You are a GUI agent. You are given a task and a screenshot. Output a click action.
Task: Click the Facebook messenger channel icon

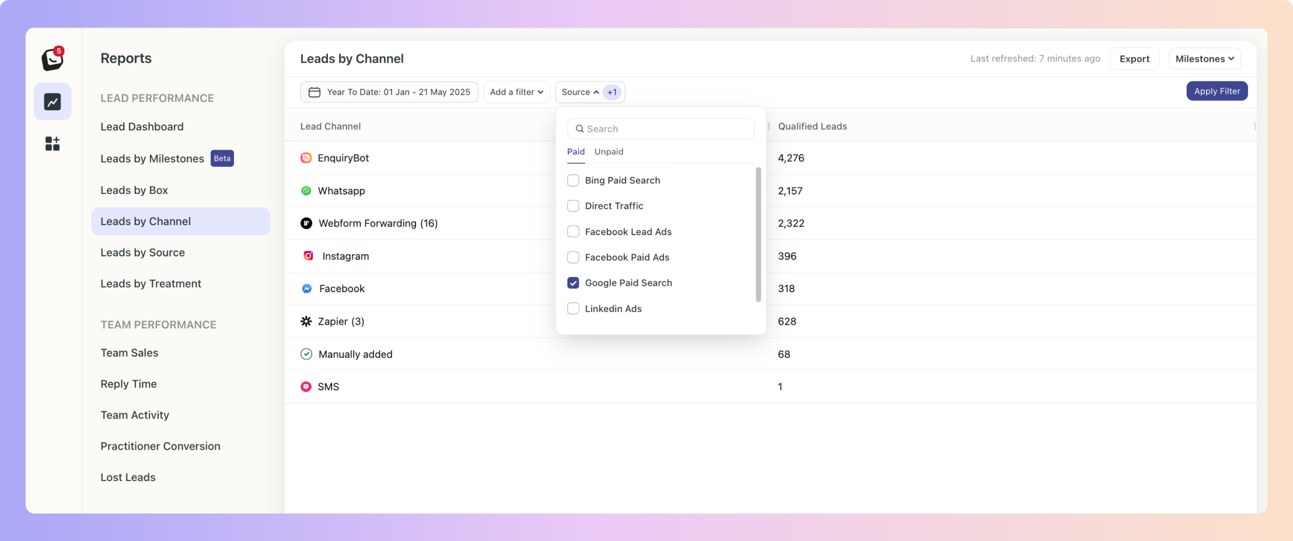point(307,288)
